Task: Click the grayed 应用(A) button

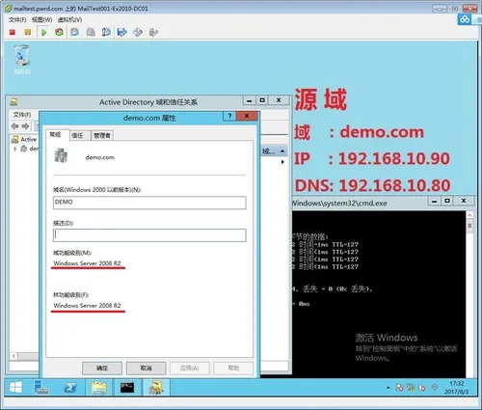Action: pos(190,369)
